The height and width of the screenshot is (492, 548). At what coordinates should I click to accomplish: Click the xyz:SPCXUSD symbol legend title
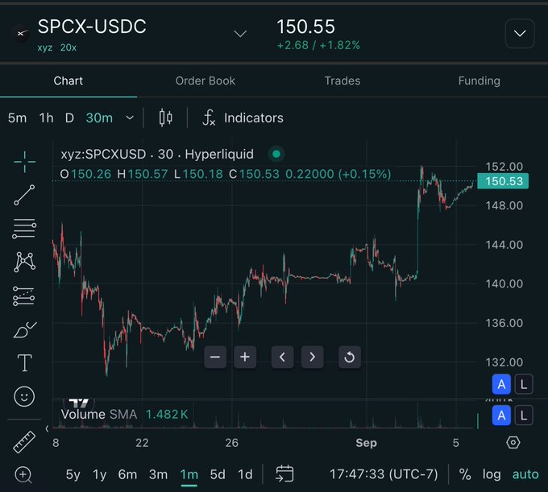click(157, 154)
